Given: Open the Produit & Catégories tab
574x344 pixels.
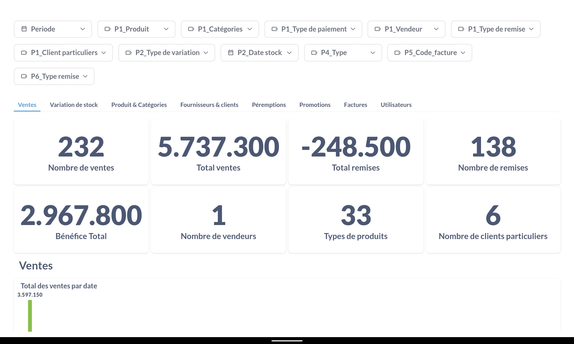Looking at the screenshot, I should (x=139, y=105).
